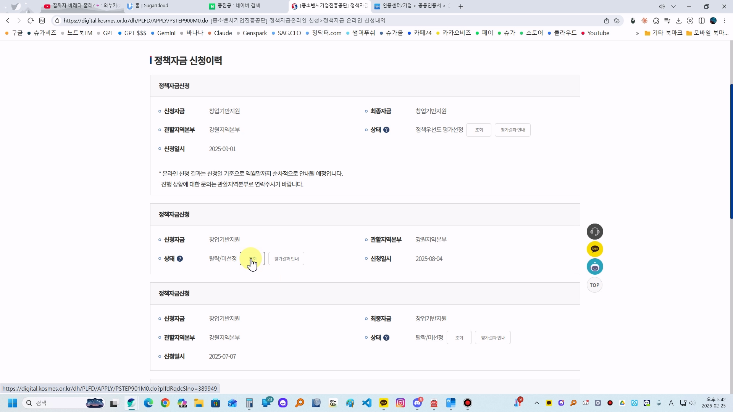Click the TOP scroll-to-top button

[x=594, y=285]
